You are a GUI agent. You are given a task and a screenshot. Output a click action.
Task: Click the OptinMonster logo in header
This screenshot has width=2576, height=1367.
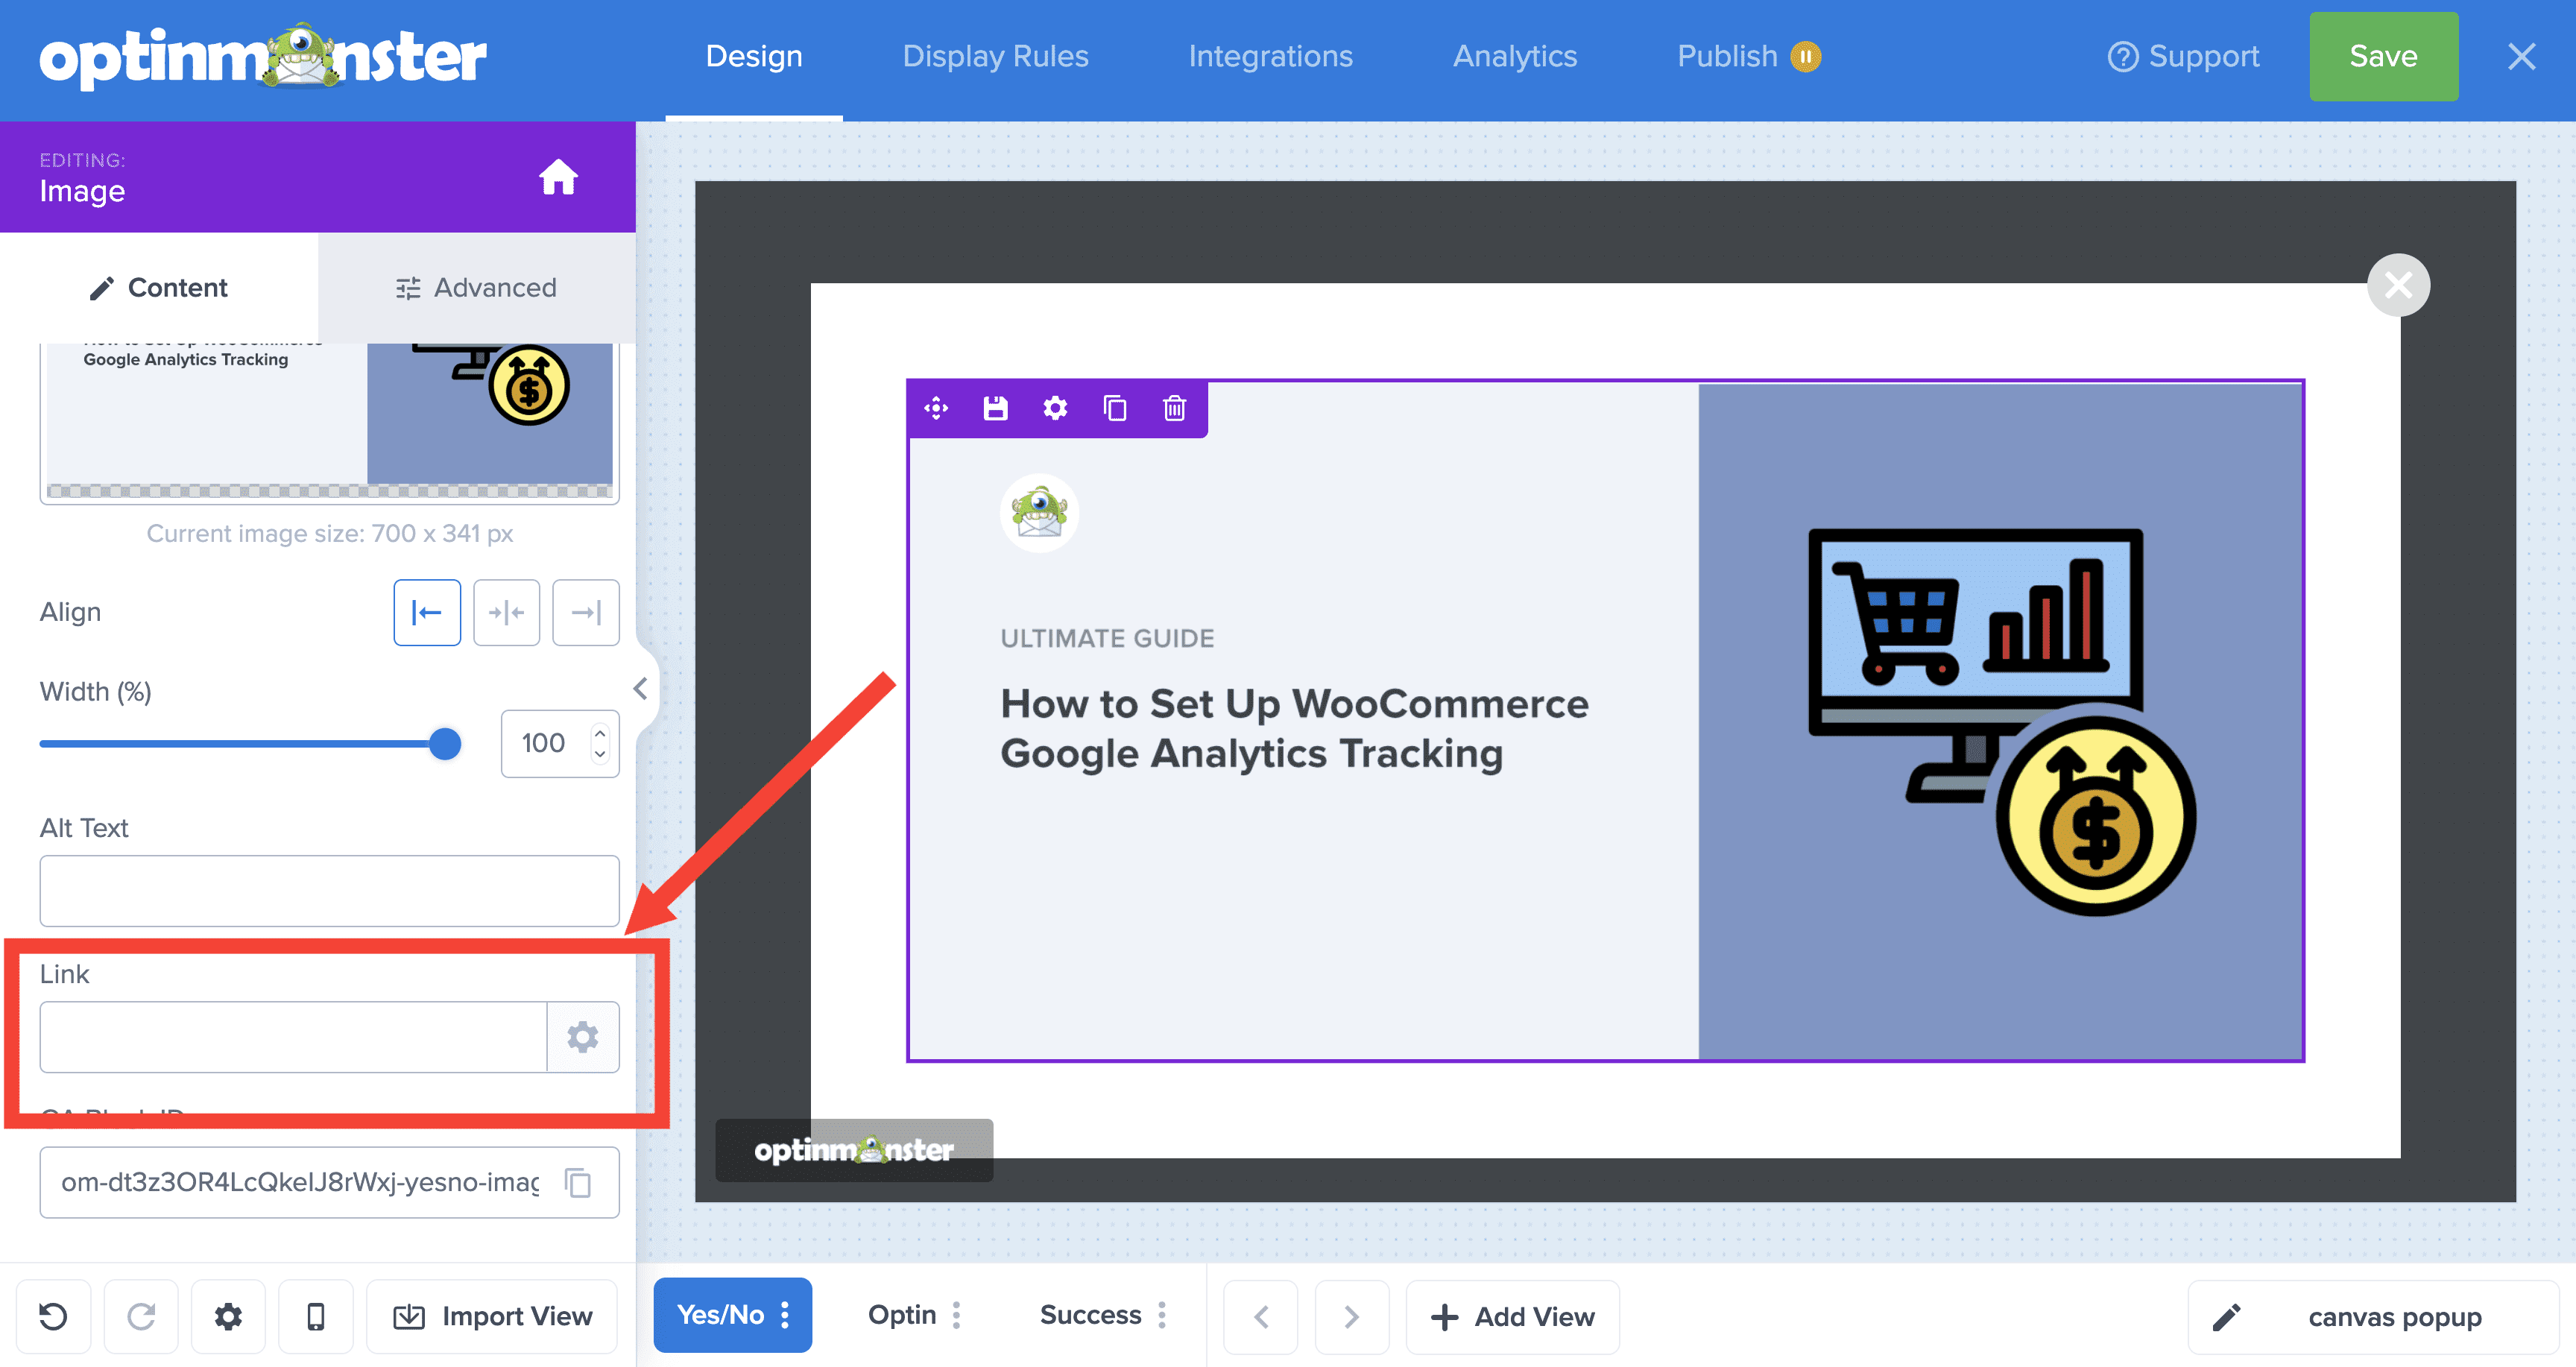[263, 58]
